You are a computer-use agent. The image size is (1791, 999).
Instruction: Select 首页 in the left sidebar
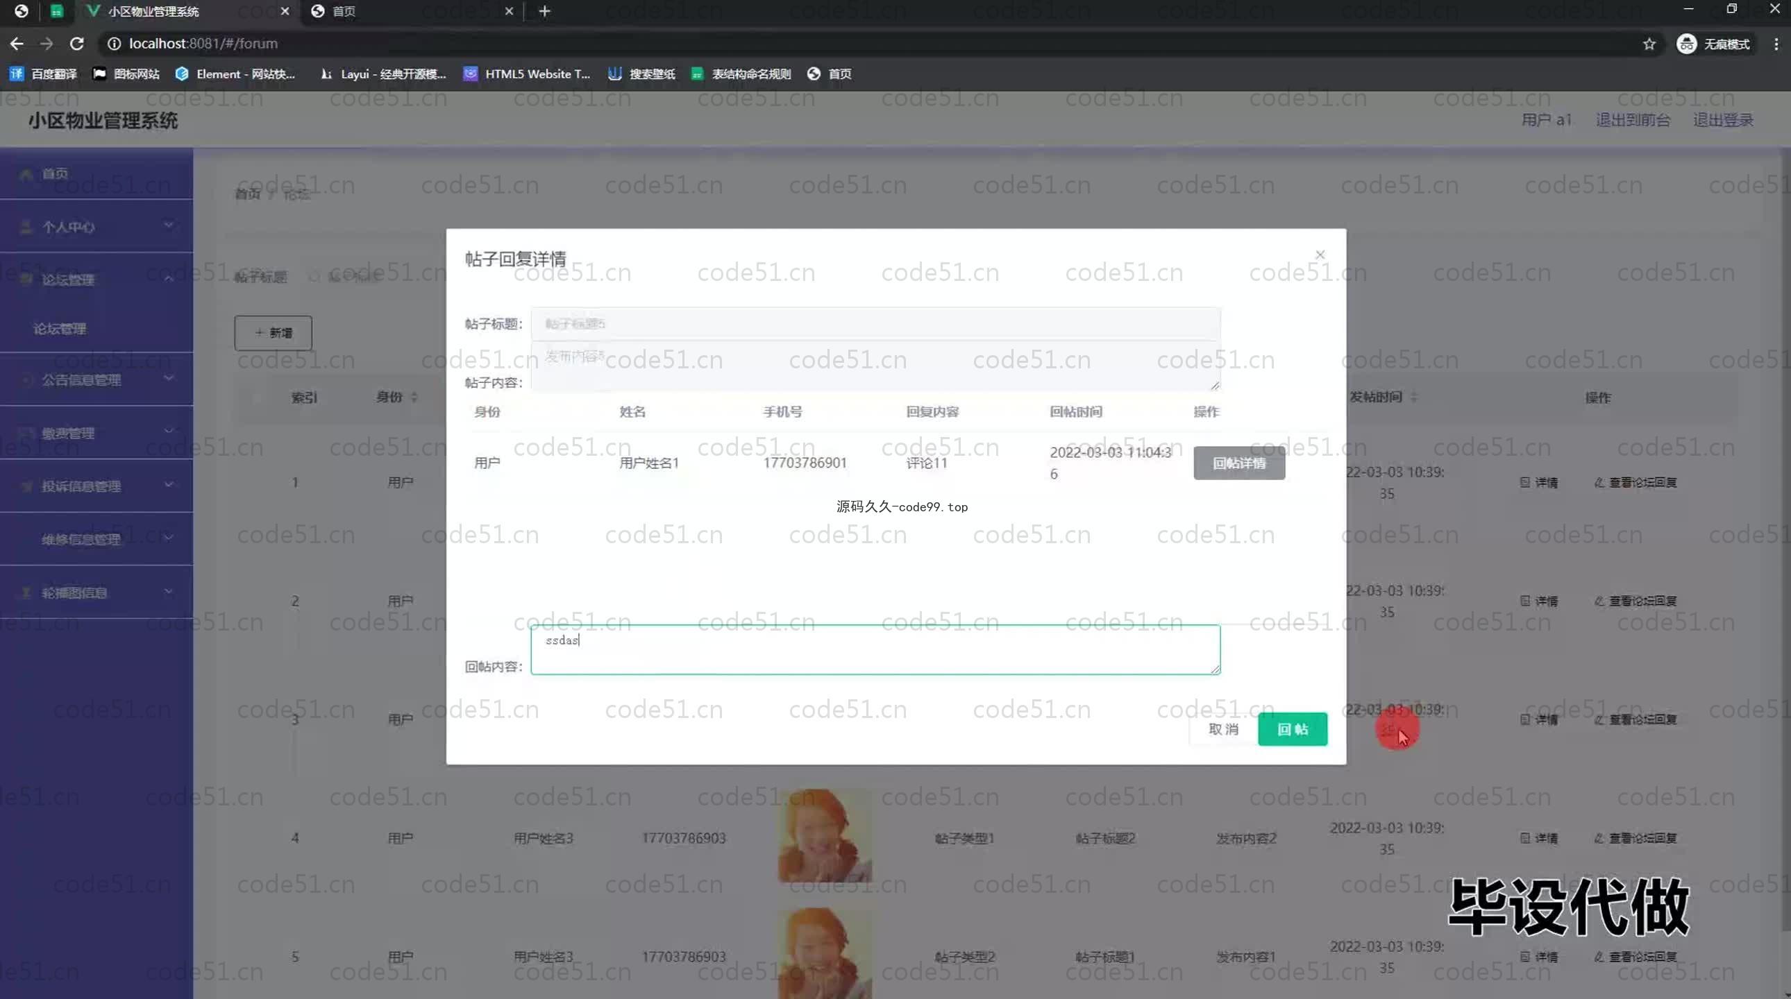click(96, 173)
